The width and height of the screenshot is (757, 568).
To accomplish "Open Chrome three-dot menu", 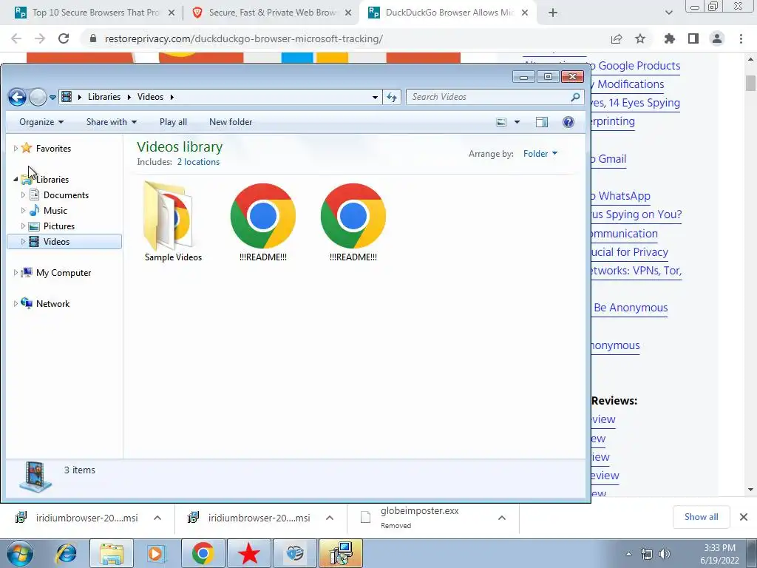I will point(741,38).
